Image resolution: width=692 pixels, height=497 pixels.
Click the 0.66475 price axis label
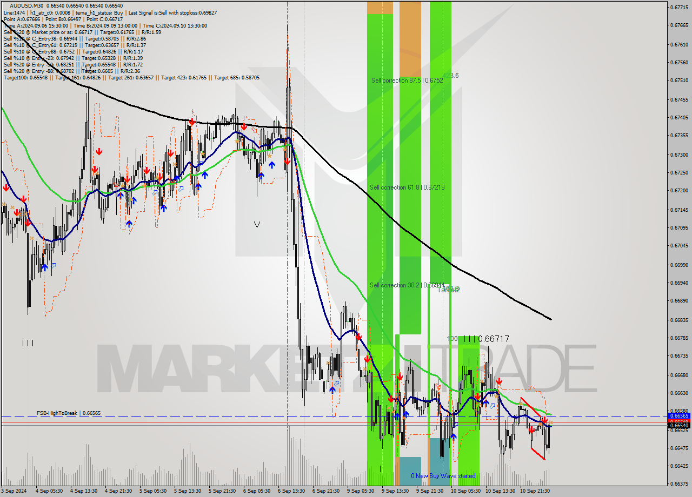pyautogui.click(x=679, y=448)
